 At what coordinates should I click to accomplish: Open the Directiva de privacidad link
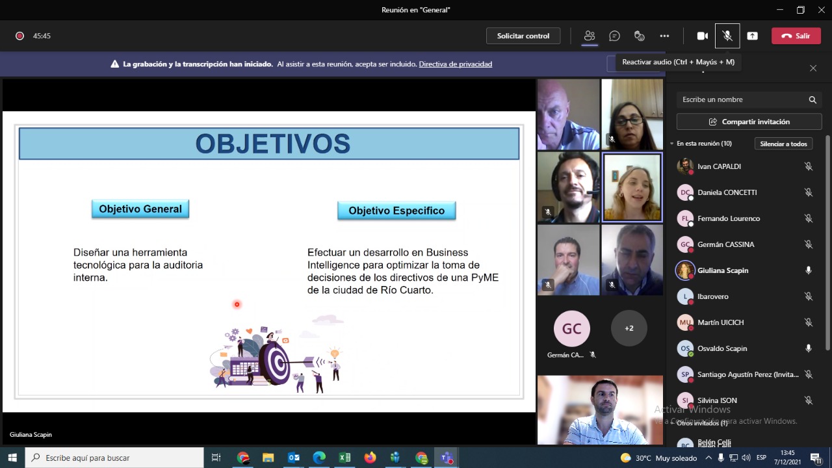pyautogui.click(x=455, y=64)
